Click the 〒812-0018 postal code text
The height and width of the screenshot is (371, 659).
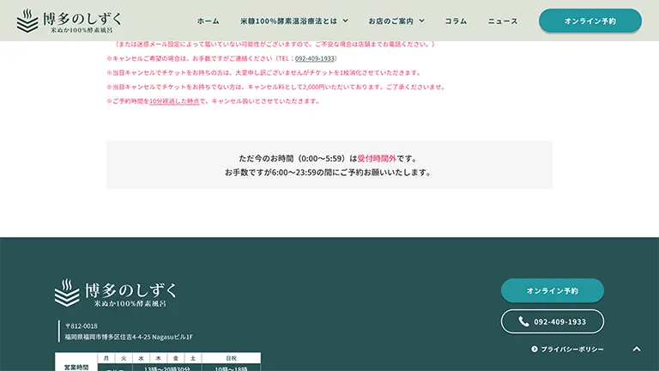82,326
